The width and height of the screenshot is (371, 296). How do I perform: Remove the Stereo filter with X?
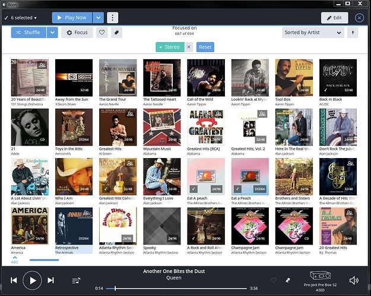tap(189, 47)
